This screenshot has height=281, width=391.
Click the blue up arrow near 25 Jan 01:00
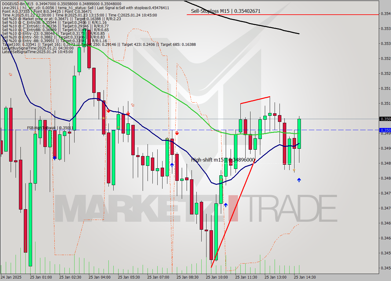pyautogui.click(x=55, y=158)
